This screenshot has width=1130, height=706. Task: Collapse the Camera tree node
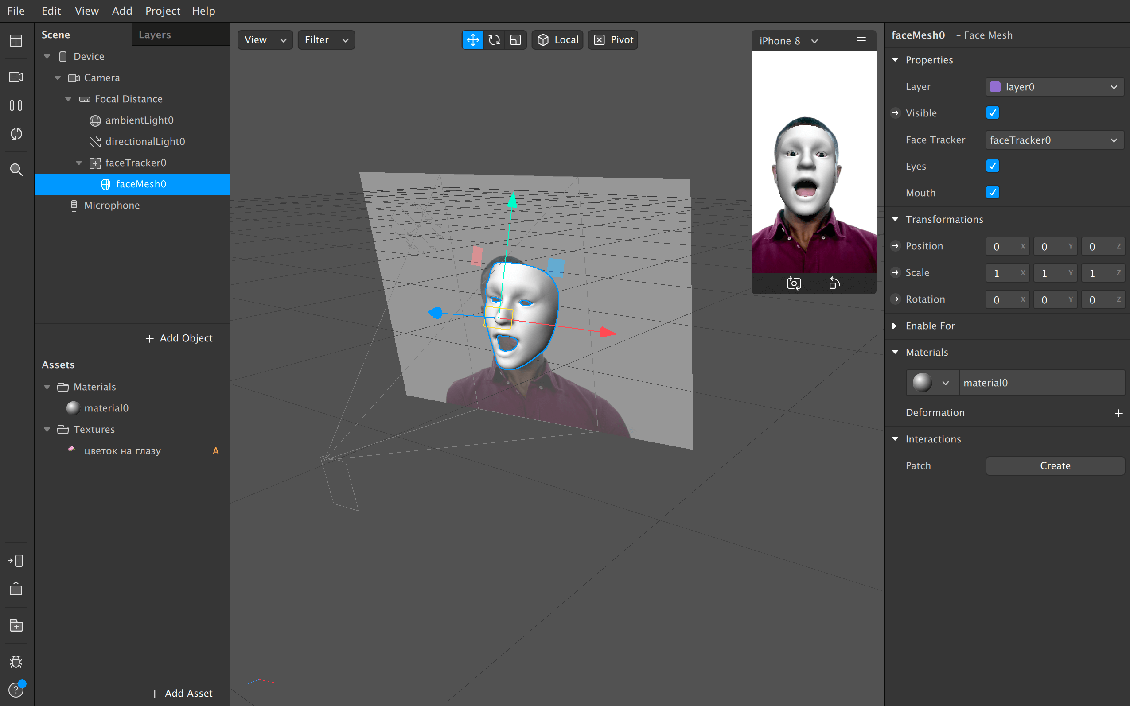58,78
